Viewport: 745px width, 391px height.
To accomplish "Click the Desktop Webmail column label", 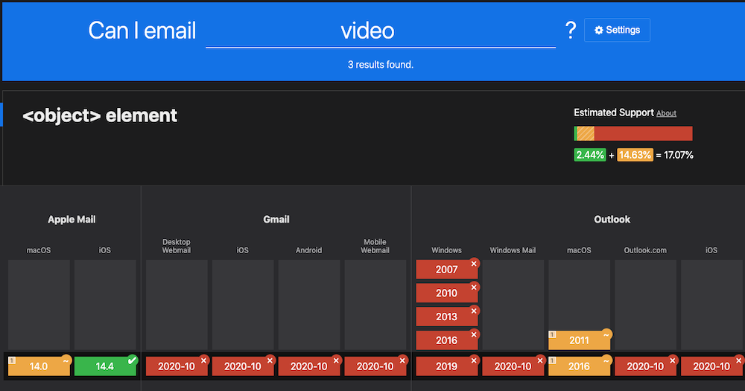I will 177,246.
